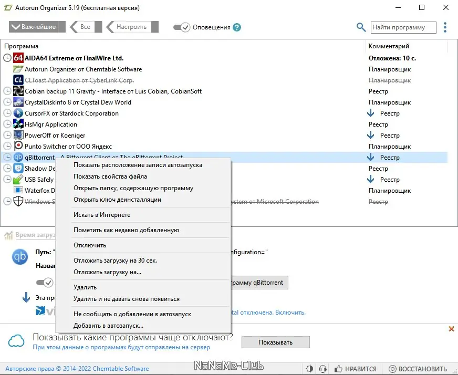The height and width of the screenshot is (375, 458).
Task: Select the Все filter tab
Action: point(86,27)
